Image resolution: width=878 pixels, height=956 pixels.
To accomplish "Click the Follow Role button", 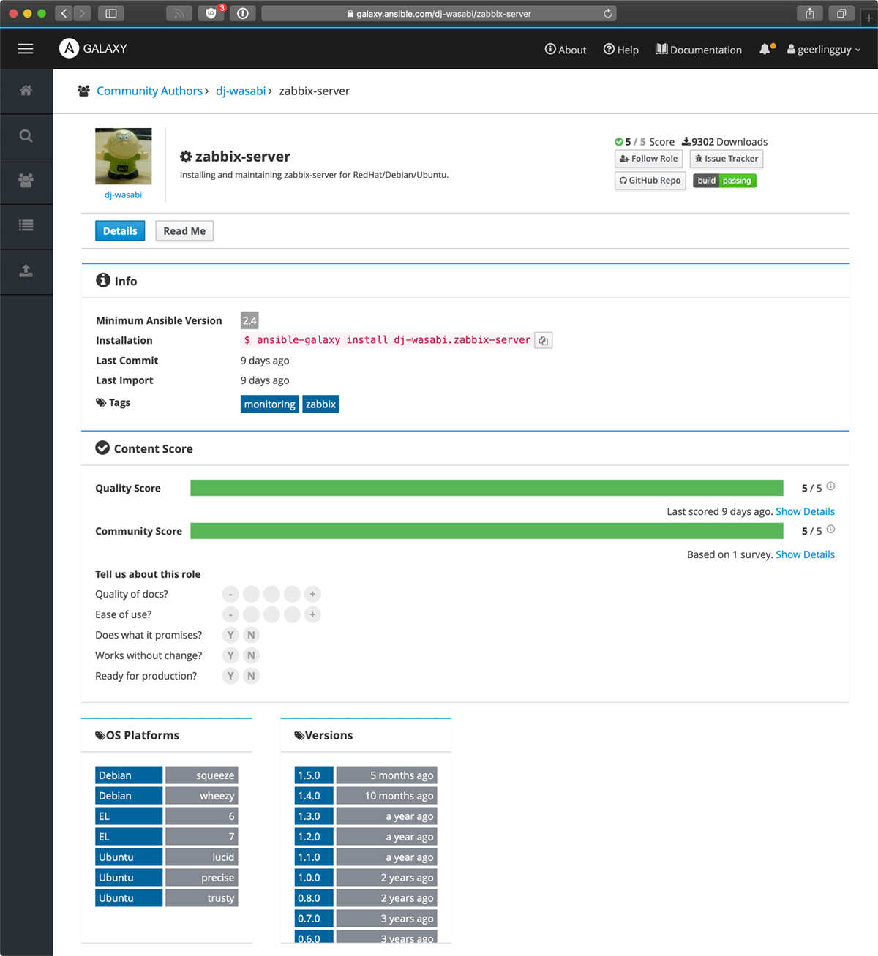I will click(x=648, y=159).
